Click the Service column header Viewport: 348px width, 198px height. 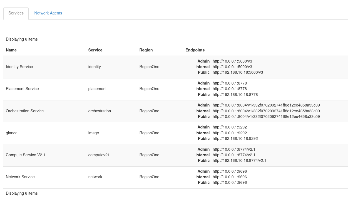95,50
